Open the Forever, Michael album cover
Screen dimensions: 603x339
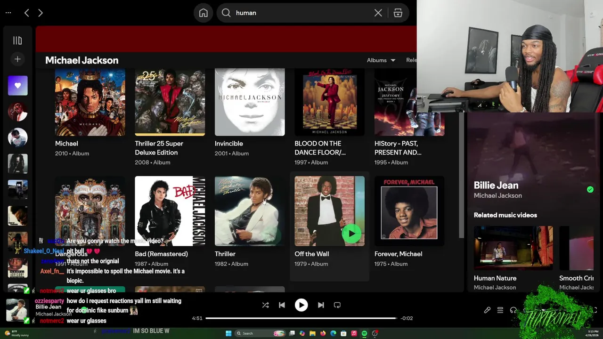point(409,211)
